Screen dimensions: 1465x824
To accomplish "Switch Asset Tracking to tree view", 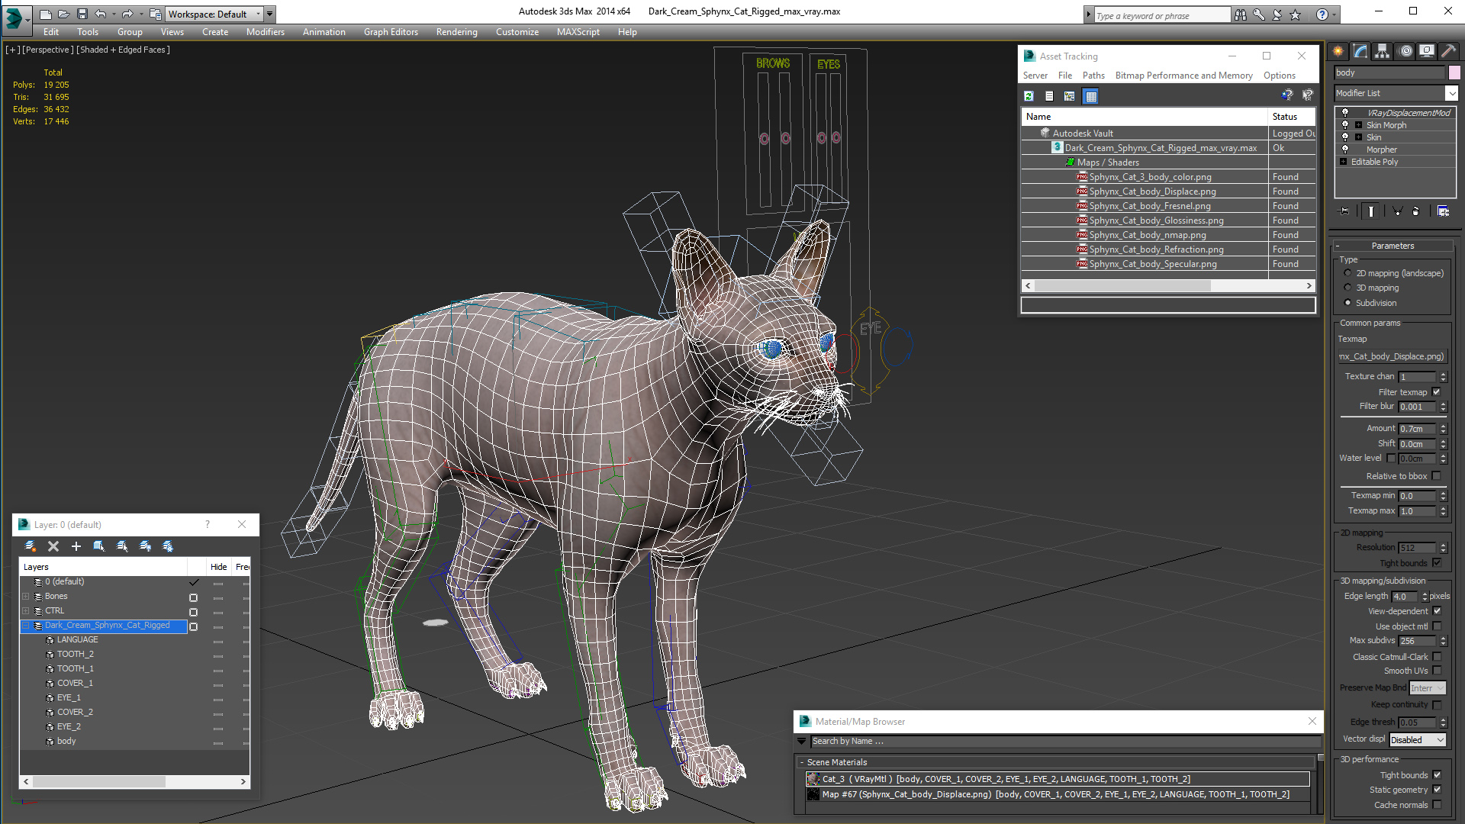I will (x=1070, y=96).
